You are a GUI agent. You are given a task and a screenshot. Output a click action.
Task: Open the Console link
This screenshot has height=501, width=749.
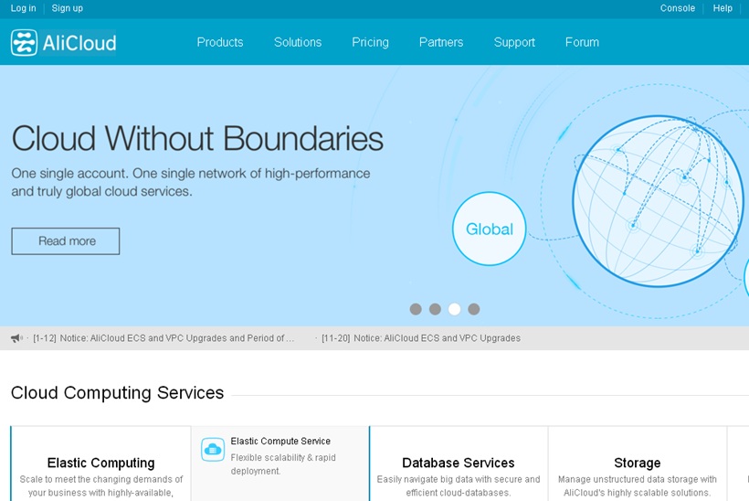click(678, 8)
